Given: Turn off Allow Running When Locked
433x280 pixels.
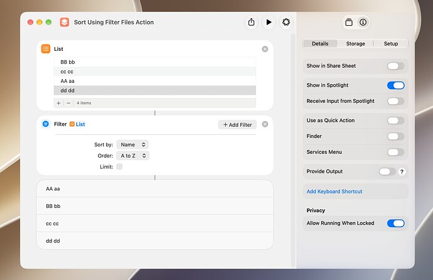Looking at the screenshot, I should tap(396, 223).
